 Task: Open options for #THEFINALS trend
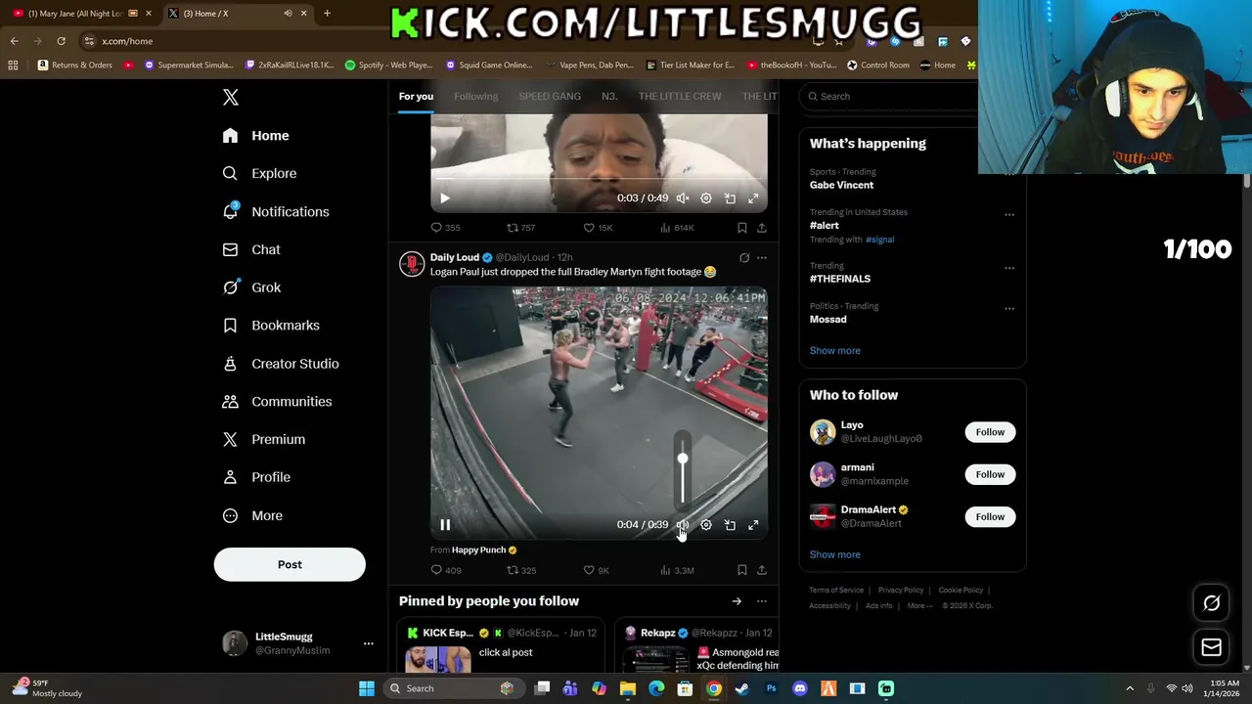point(1009,268)
